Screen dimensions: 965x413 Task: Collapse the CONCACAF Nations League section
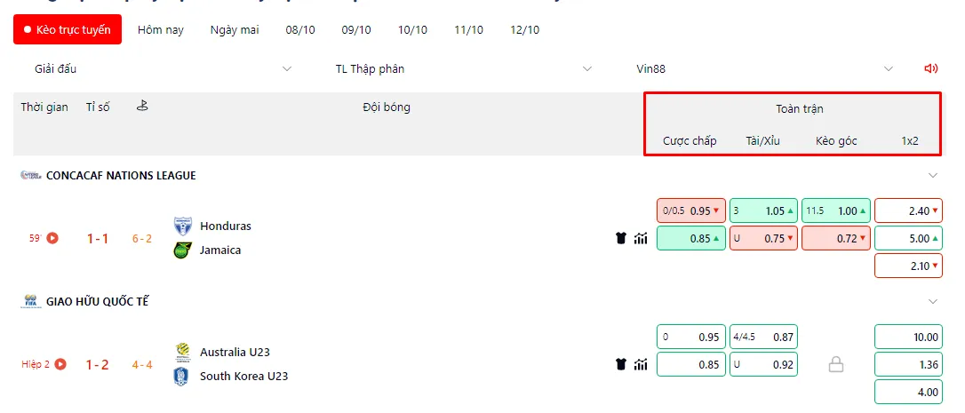[933, 176]
